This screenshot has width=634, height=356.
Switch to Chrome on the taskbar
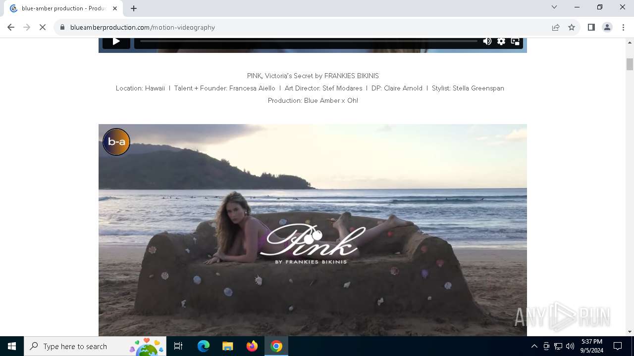tap(276, 346)
